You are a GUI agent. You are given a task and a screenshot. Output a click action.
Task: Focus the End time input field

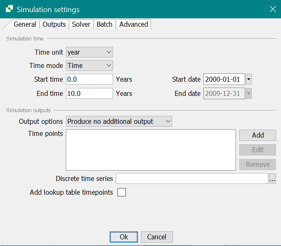(89, 93)
